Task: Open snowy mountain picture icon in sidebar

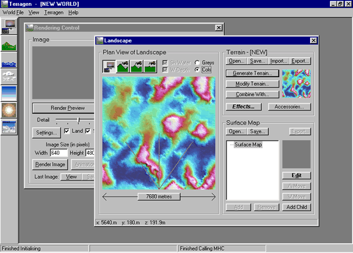Action: point(9,127)
